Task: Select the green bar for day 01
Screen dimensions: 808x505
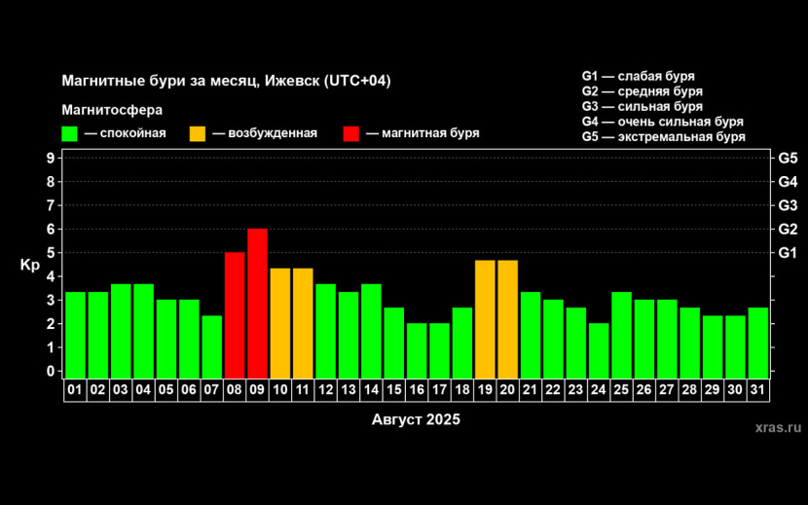Action: [x=75, y=334]
